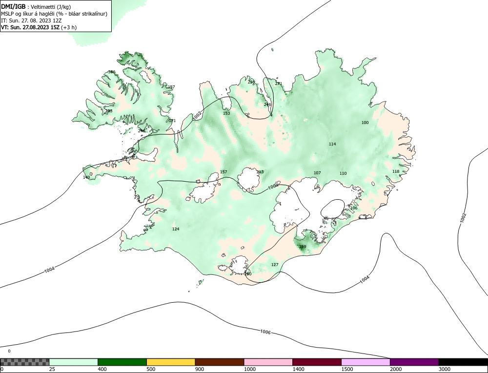This screenshot has height=373, width=488.
Task: Click the checkered gray 0–25 legend swatch
Action: [x=24, y=362]
